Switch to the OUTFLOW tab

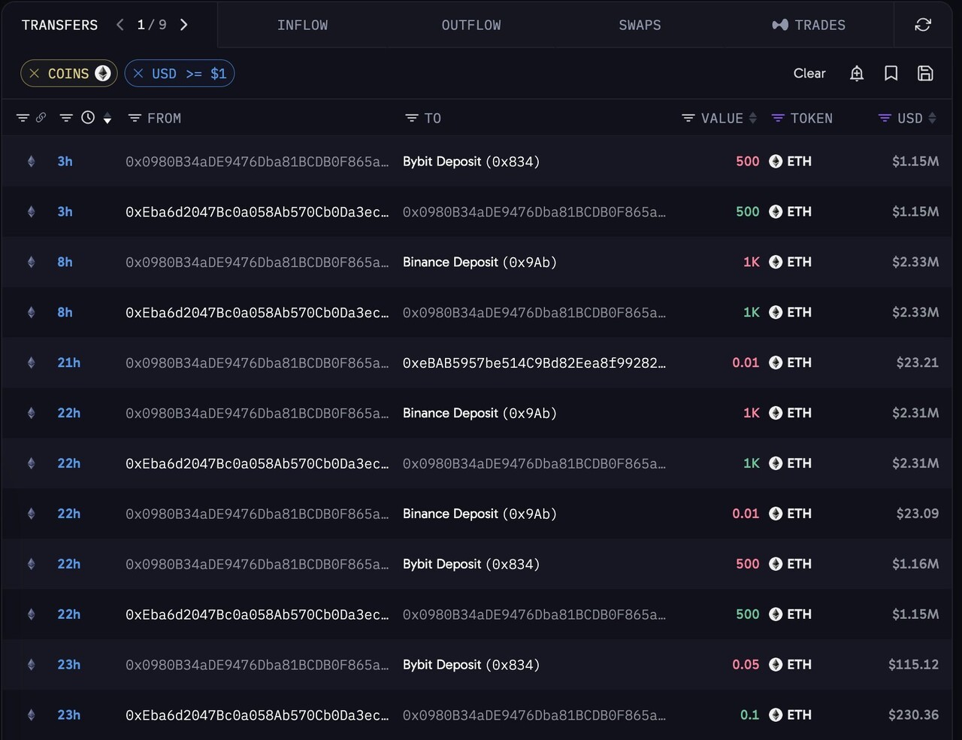pyautogui.click(x=471, y=25)
